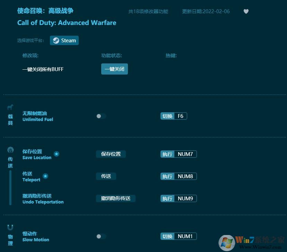Click the 热键 column header

[x=171, y=55]
